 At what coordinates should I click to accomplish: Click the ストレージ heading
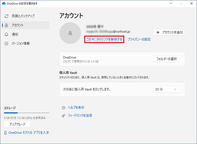[x=10, y=108]
